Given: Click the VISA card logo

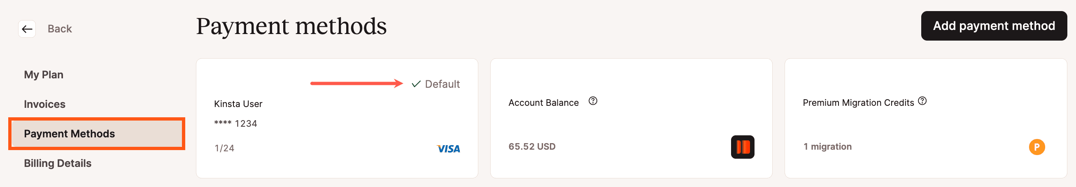Looking at the screenshot, I should pos(448,149).
